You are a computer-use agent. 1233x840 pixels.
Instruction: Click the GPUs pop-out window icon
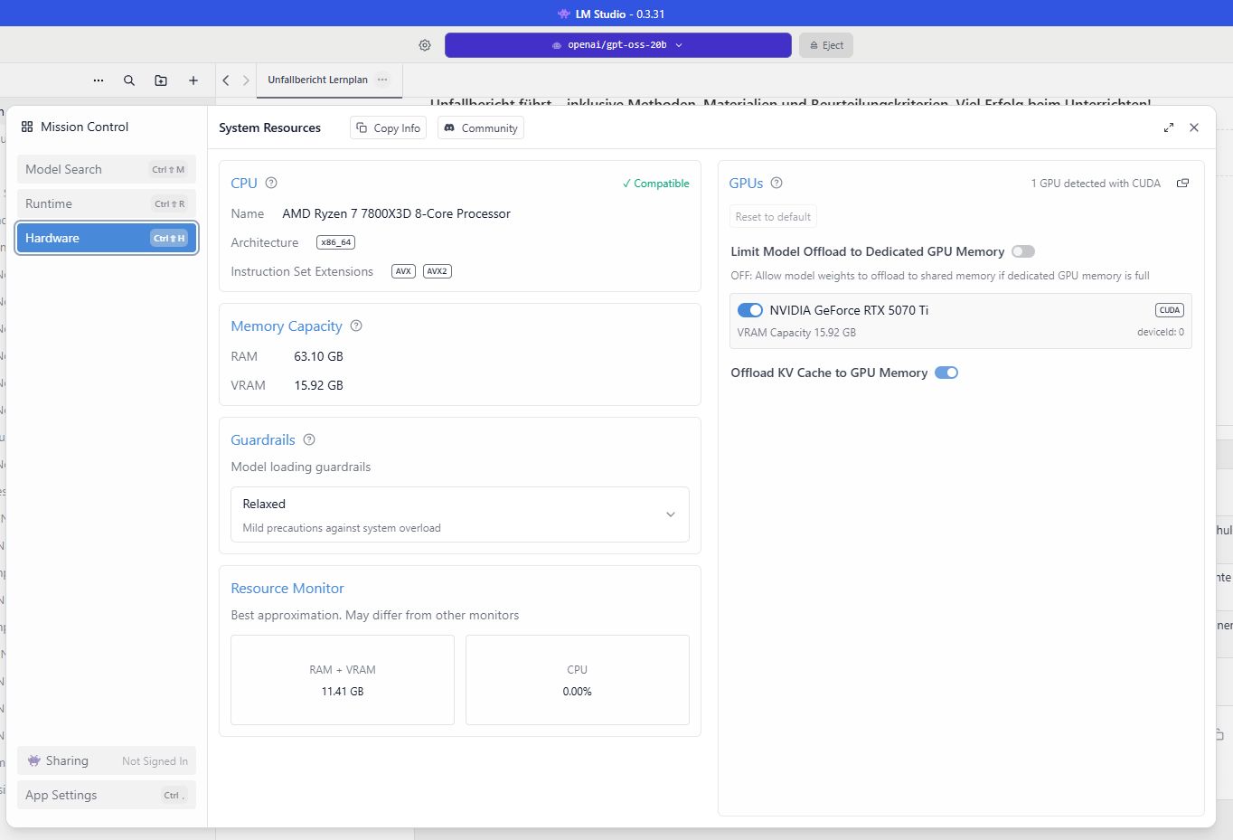(x=1182, y=184)
